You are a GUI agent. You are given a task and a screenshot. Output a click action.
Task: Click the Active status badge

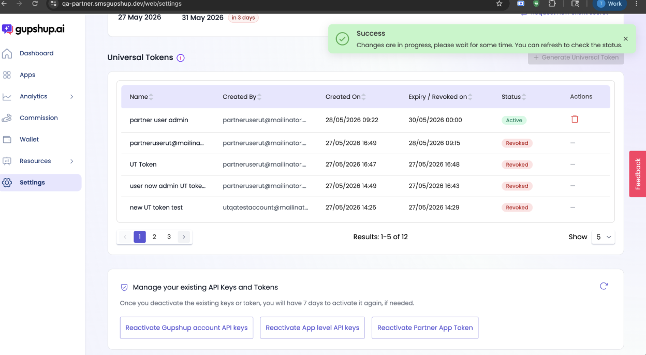pos(514,120)
